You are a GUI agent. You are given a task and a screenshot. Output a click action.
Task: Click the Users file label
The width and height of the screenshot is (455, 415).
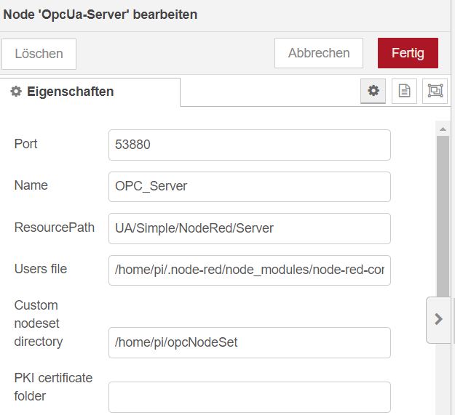(41, 269)
